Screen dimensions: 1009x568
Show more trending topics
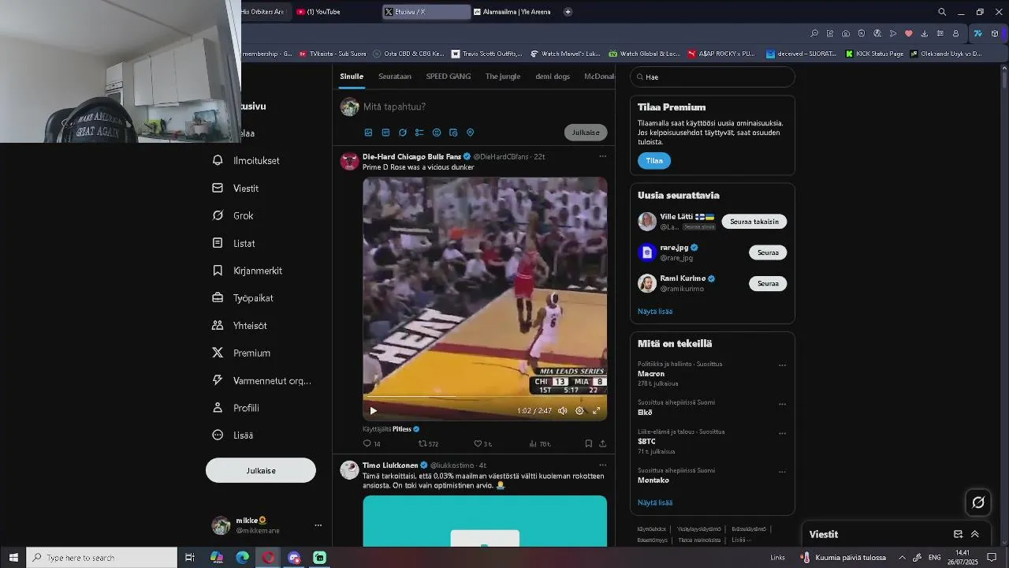(655, 503)
